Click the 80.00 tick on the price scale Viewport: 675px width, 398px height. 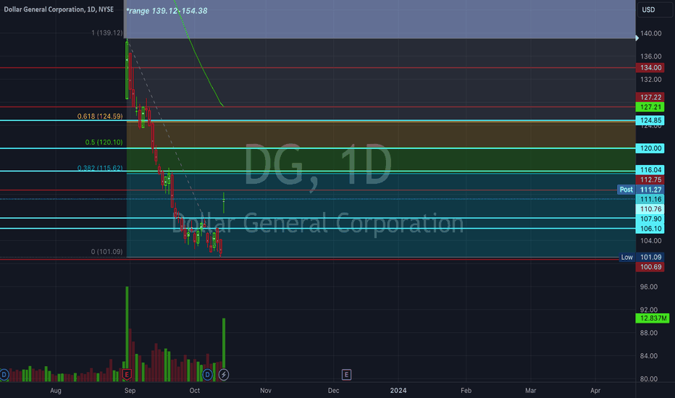(649, 379)
